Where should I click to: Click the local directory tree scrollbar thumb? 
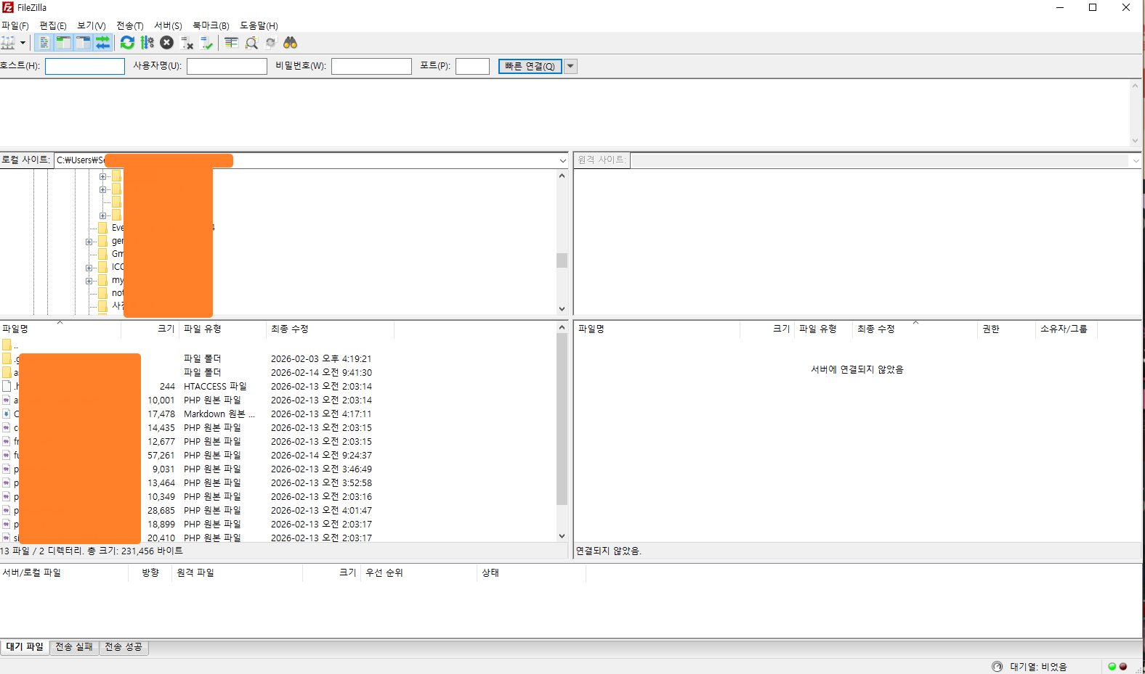coord(562,260)
